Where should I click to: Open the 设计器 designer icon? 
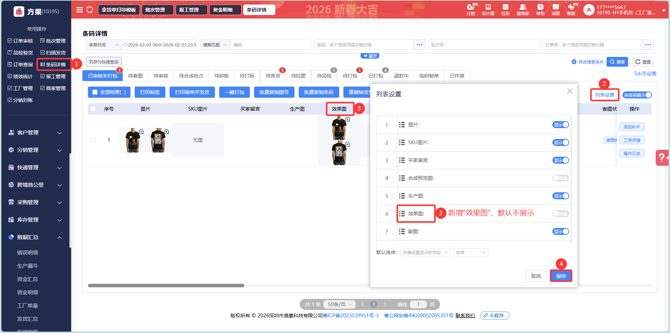click(488, 10)
